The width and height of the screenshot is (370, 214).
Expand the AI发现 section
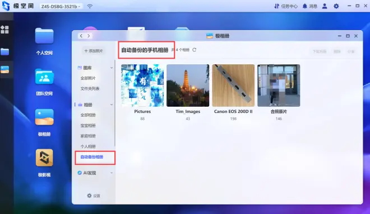tap(112, 173)
